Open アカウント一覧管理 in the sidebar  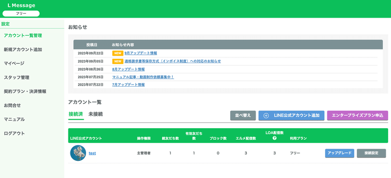tap(23, 35)
